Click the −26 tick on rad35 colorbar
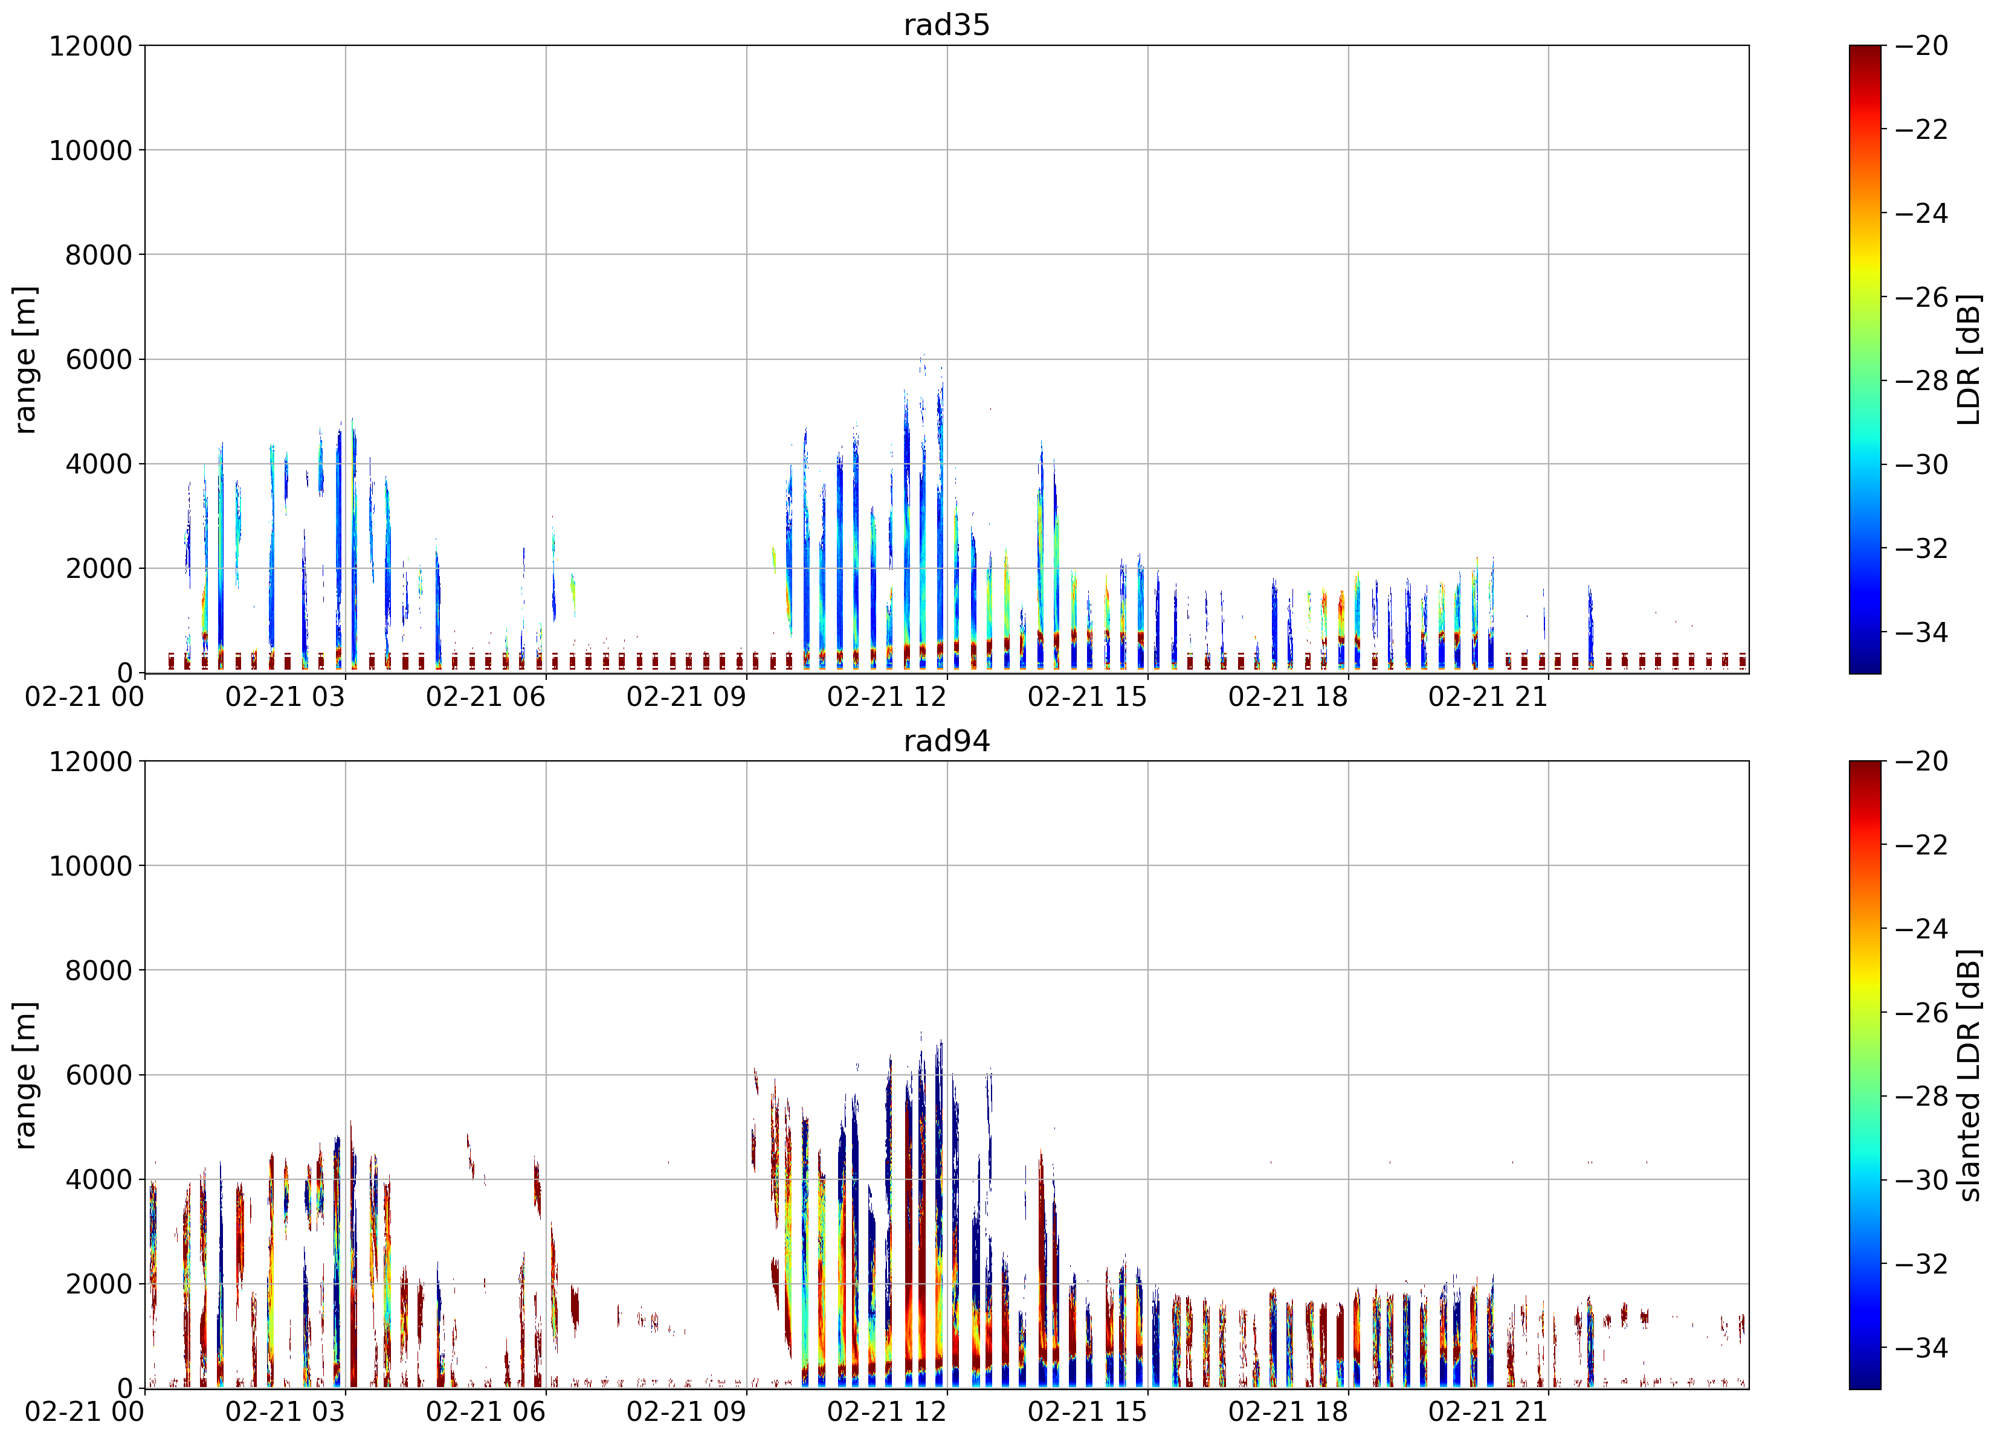The height and width of the screenshot is (1439, 1997). [x=1921, y=296]
